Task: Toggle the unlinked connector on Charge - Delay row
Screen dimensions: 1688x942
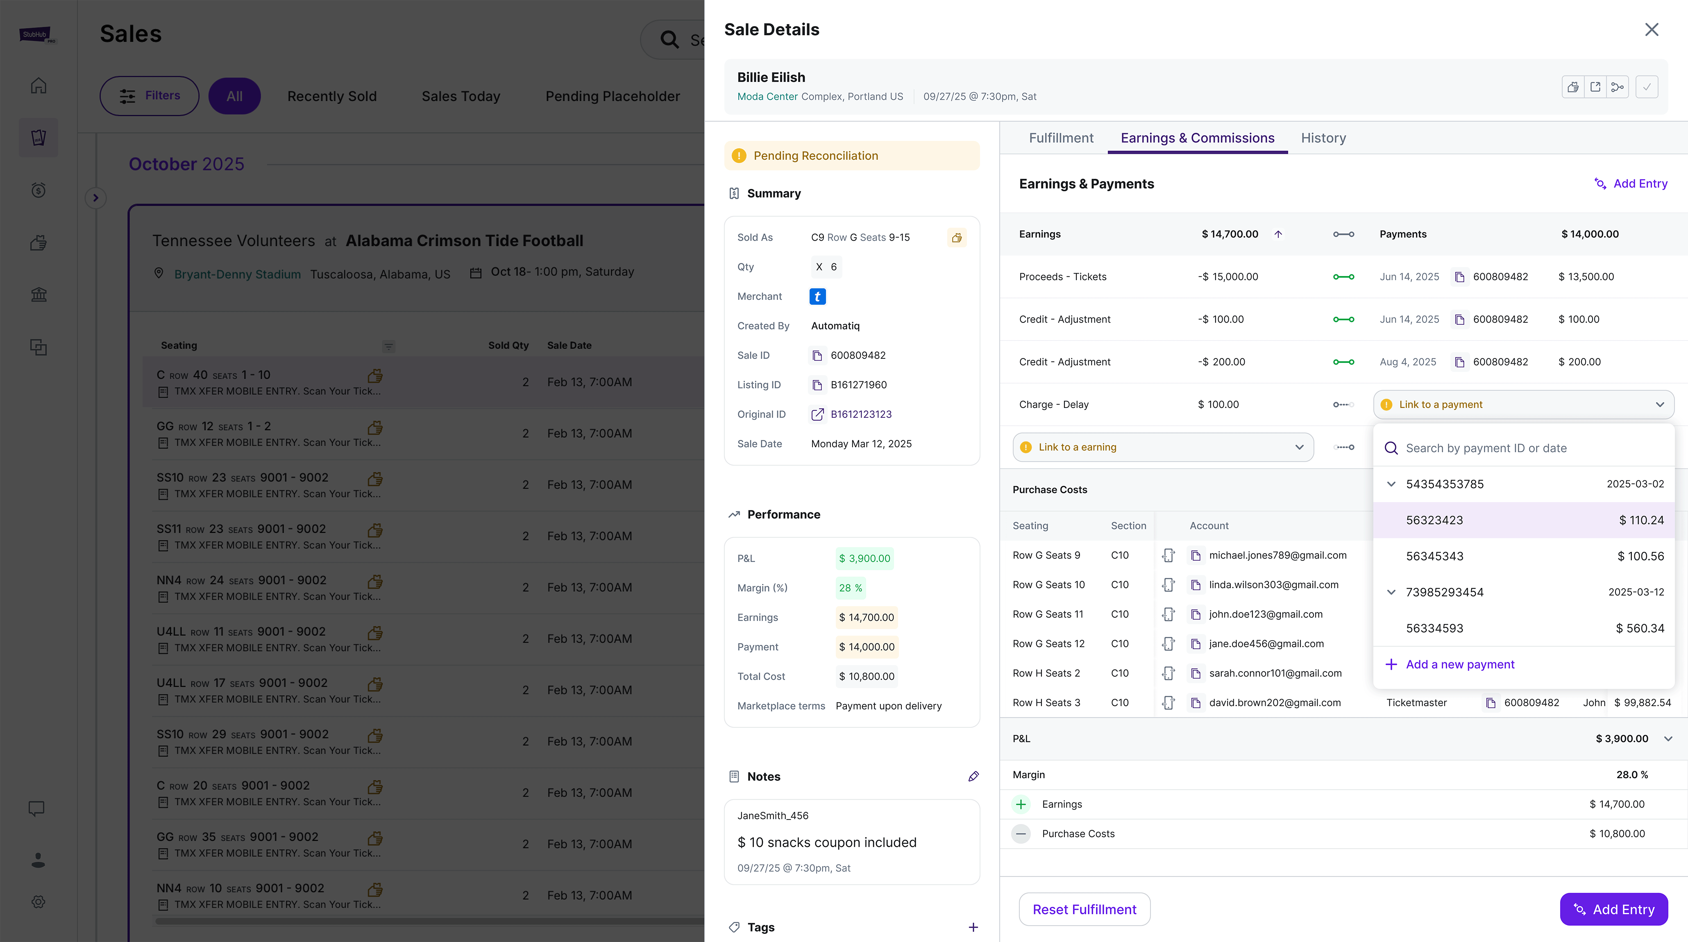Action: coord(1343,404)
